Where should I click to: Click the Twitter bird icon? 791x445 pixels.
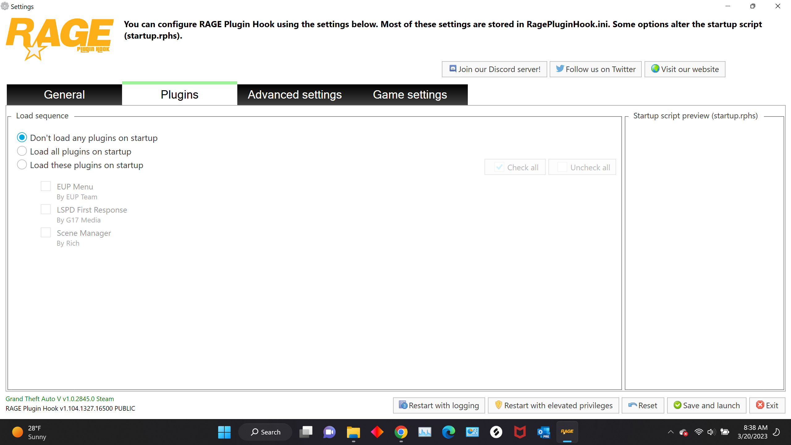click(560, 69)
